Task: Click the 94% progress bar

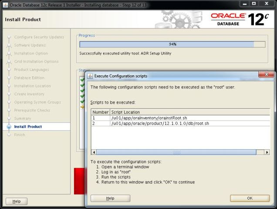Action: (172, 44)
